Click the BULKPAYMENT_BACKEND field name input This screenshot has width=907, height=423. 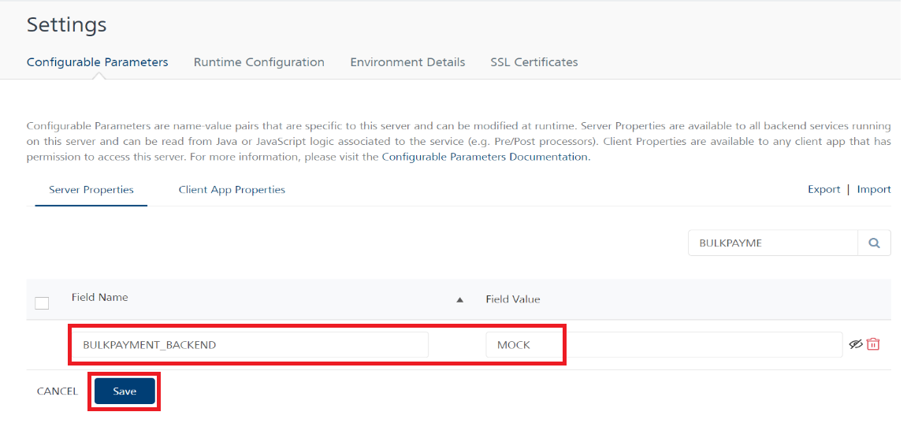(250, 344)
